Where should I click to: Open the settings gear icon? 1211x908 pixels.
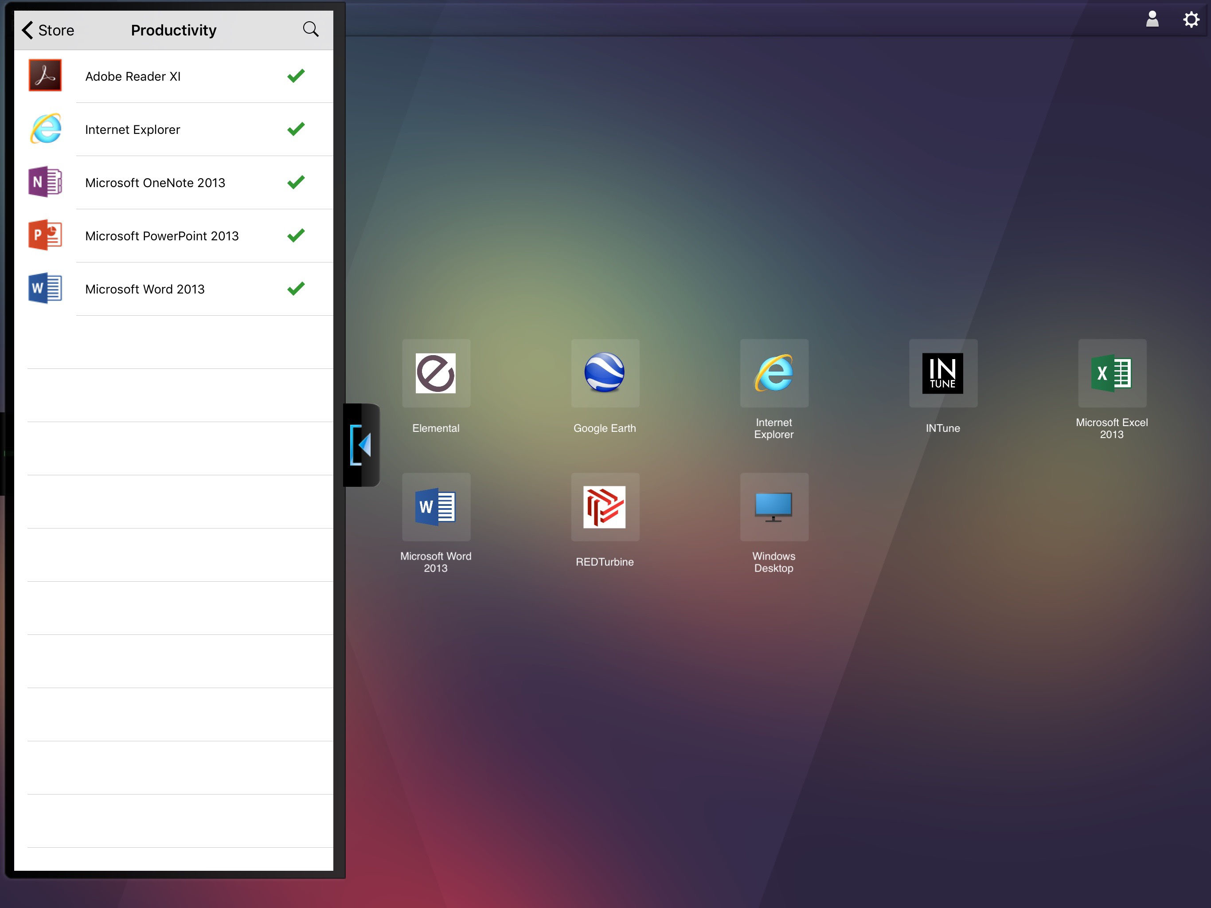click(1191, 20)
